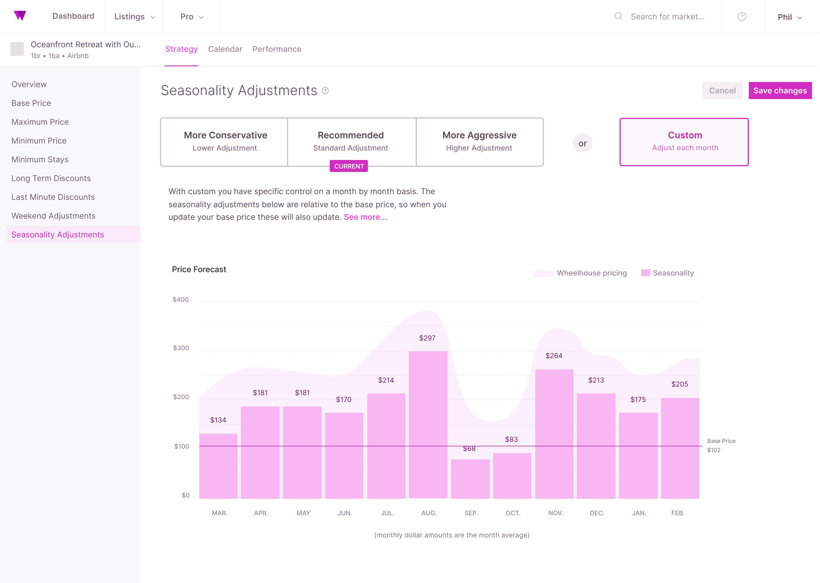This screenshot has width=820, height=583.
Task: Click the Price Forecast chart heading
Action: pos(199,270)
